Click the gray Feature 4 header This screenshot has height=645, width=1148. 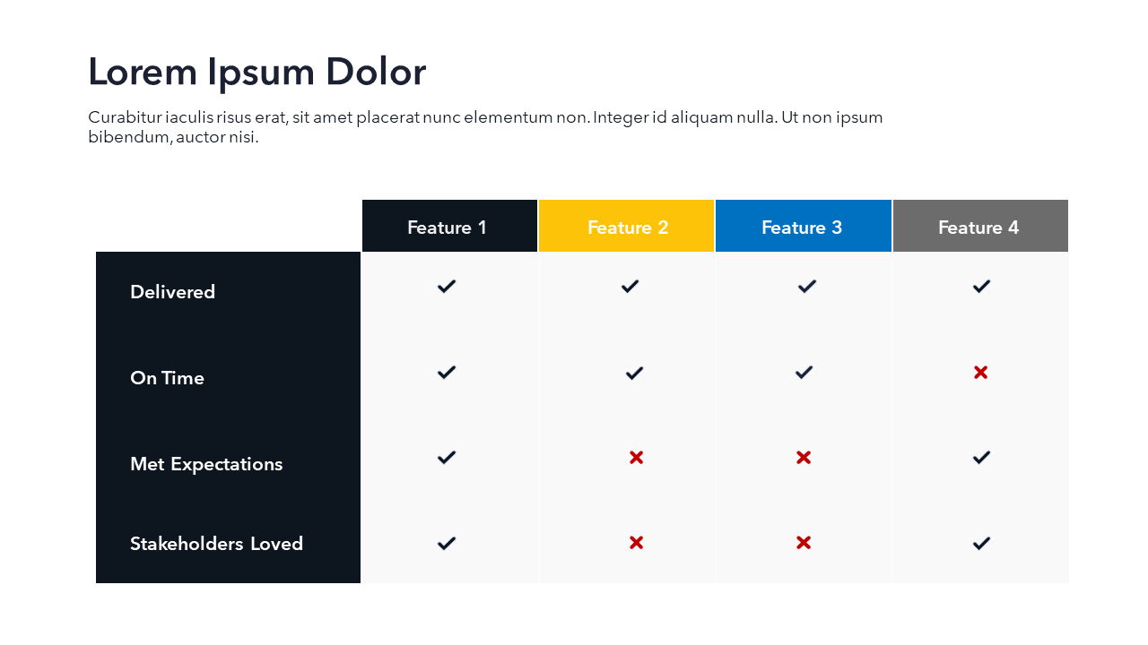979,227
